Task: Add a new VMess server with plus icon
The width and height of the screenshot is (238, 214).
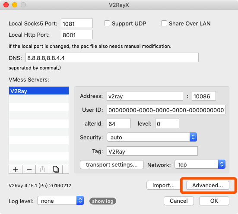Action: tap(16, 169)
